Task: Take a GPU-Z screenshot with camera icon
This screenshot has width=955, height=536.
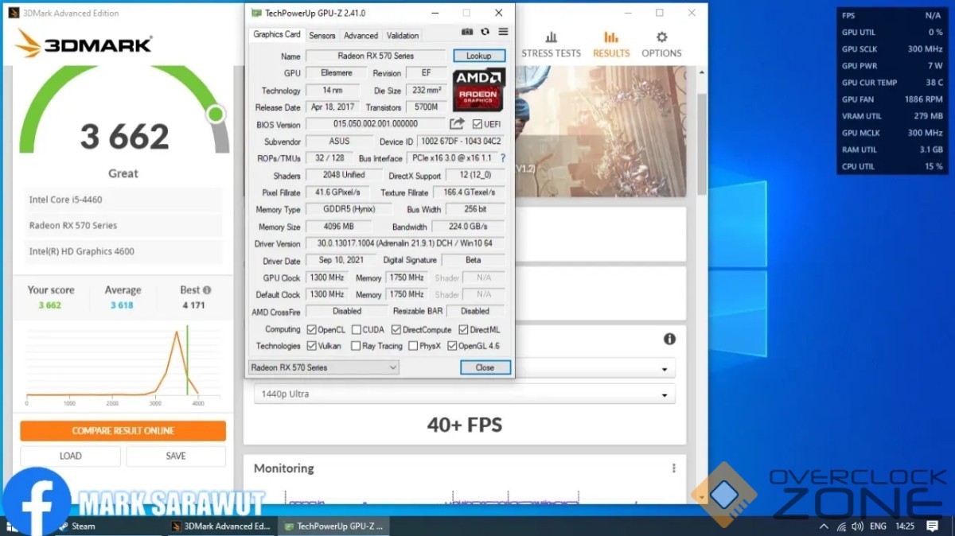Action: [x=467, y=32]
